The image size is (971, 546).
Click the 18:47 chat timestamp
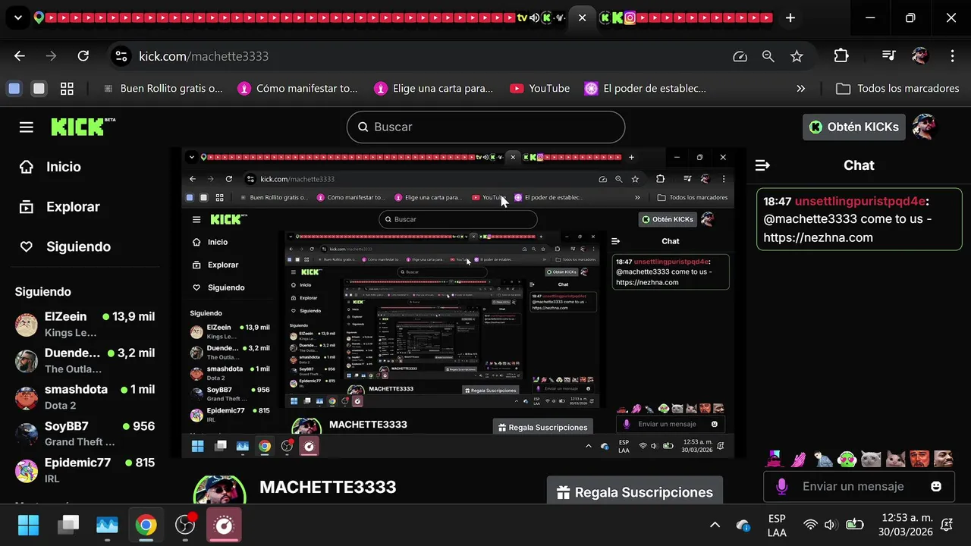778,201
